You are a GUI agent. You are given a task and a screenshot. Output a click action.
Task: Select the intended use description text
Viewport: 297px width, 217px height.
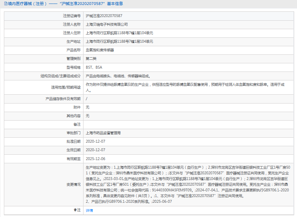coord(185,88)
